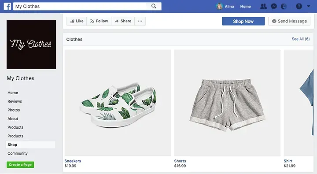Send Message to the page
Screen dimensions: 317x174
point(289,21)
